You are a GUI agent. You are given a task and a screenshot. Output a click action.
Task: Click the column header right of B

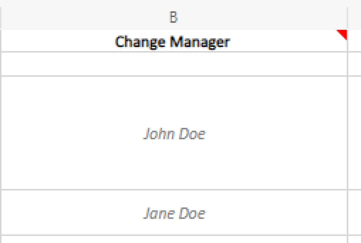(x=355, y=18)
